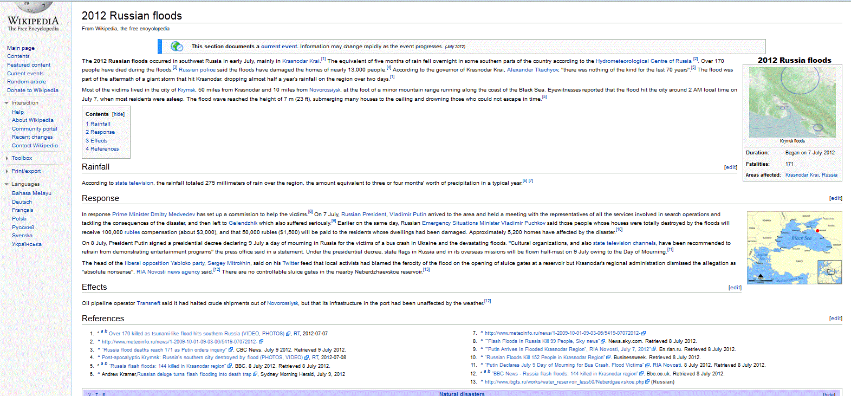Open the Krasnodar Krai link in intro
The height and width of the screenshot is (396, 851).
(x=301, y=61)
